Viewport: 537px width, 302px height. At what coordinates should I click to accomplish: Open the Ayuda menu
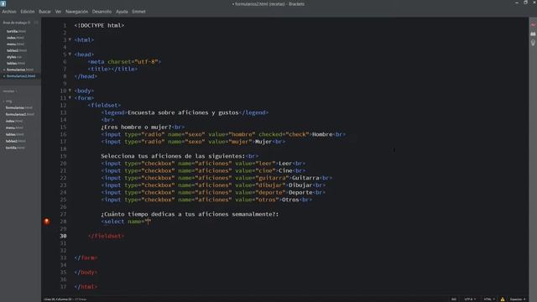[x=122, y=12]
